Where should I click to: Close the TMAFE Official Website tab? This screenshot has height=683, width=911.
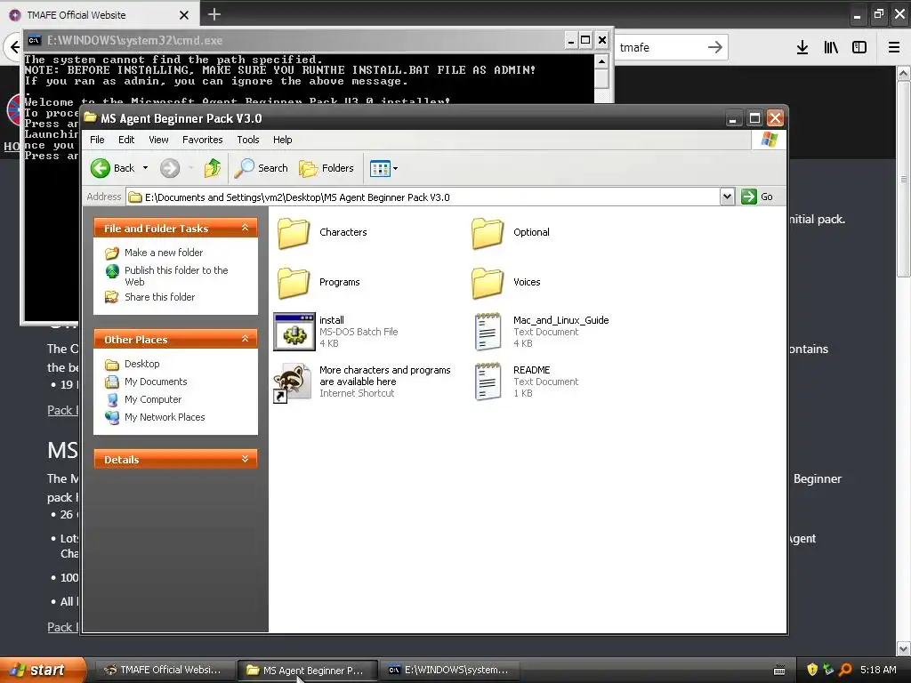pos(184,15)
